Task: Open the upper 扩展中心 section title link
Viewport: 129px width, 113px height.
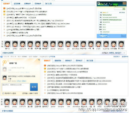Action: point(8,53)
